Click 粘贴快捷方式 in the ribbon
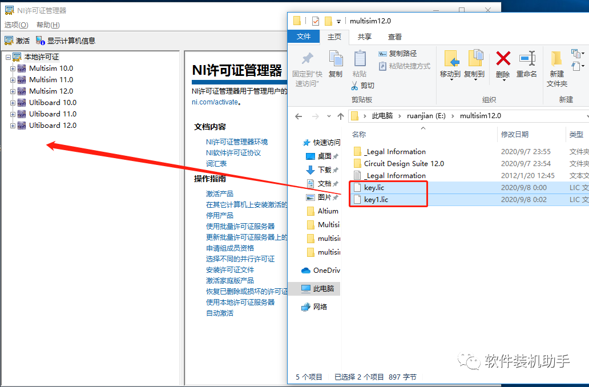This screenshot has width=589, height=387. [x=404, y=66]
